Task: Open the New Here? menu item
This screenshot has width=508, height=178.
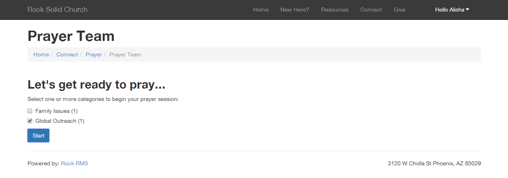Action: point(294,10)
